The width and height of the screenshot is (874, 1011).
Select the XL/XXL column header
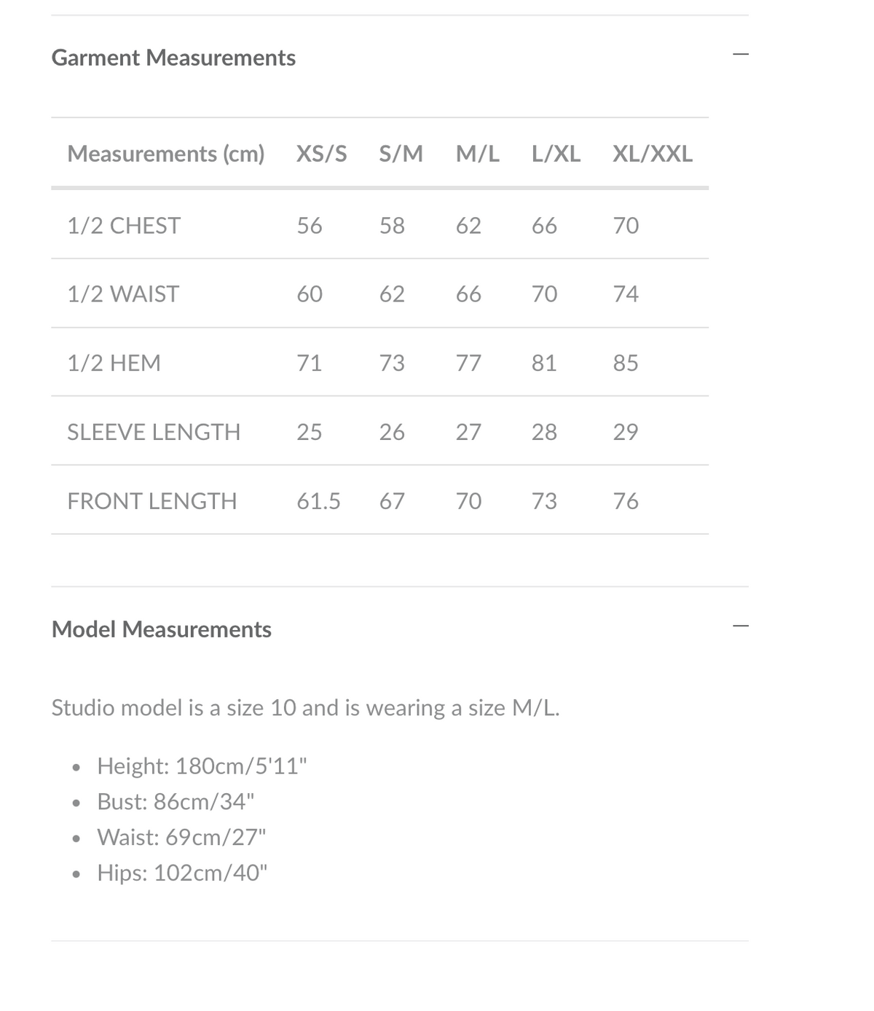pos(653,154)
